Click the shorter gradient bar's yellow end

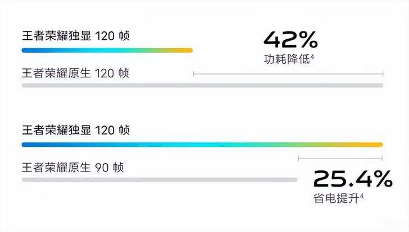tap(187, 50)
